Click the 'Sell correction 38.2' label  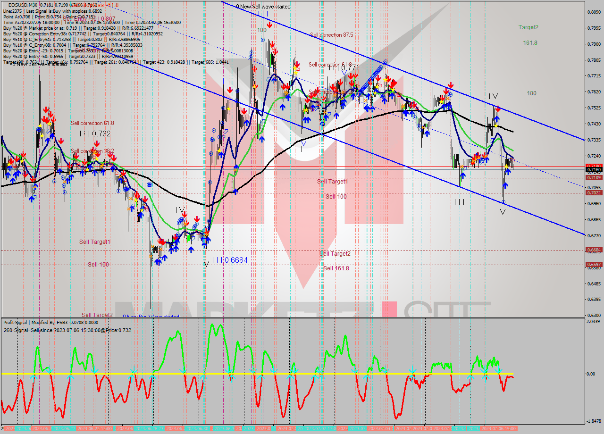pos(92,151)
